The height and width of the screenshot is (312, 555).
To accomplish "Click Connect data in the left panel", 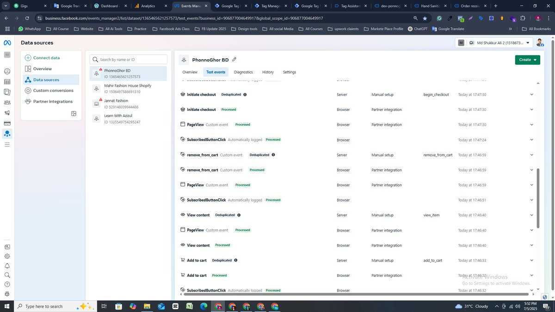I will coord(46,58).
